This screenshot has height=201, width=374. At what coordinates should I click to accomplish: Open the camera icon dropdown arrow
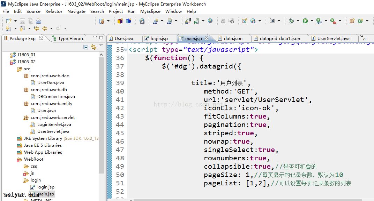click(279, 21)
